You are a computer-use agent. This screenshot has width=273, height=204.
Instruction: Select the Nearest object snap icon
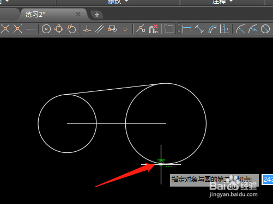point(141,29)
